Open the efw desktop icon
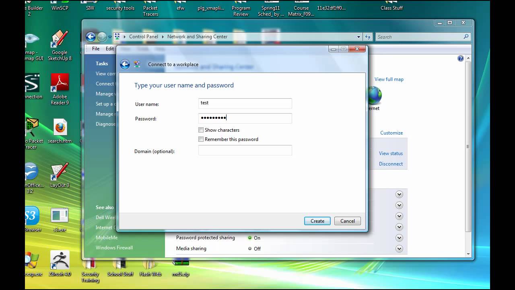 181,6
